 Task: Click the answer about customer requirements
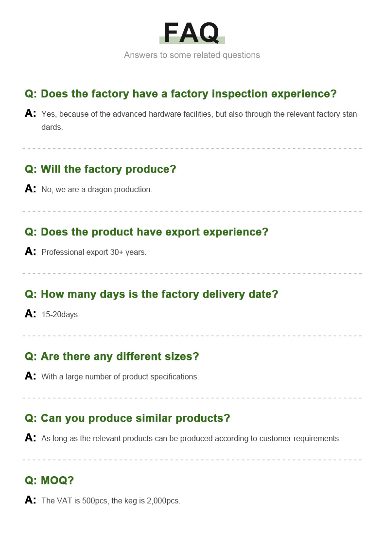coord(191,438)
